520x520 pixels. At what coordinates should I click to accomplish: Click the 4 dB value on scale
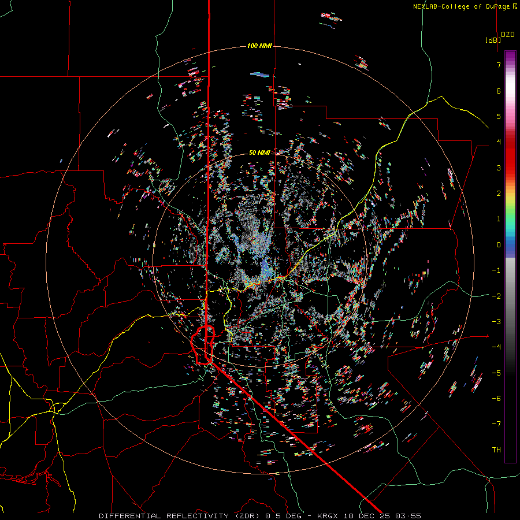click(499, 142)
